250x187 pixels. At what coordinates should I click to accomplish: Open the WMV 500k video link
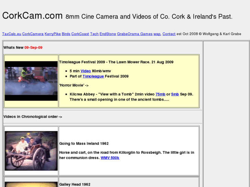coord(110,158)
